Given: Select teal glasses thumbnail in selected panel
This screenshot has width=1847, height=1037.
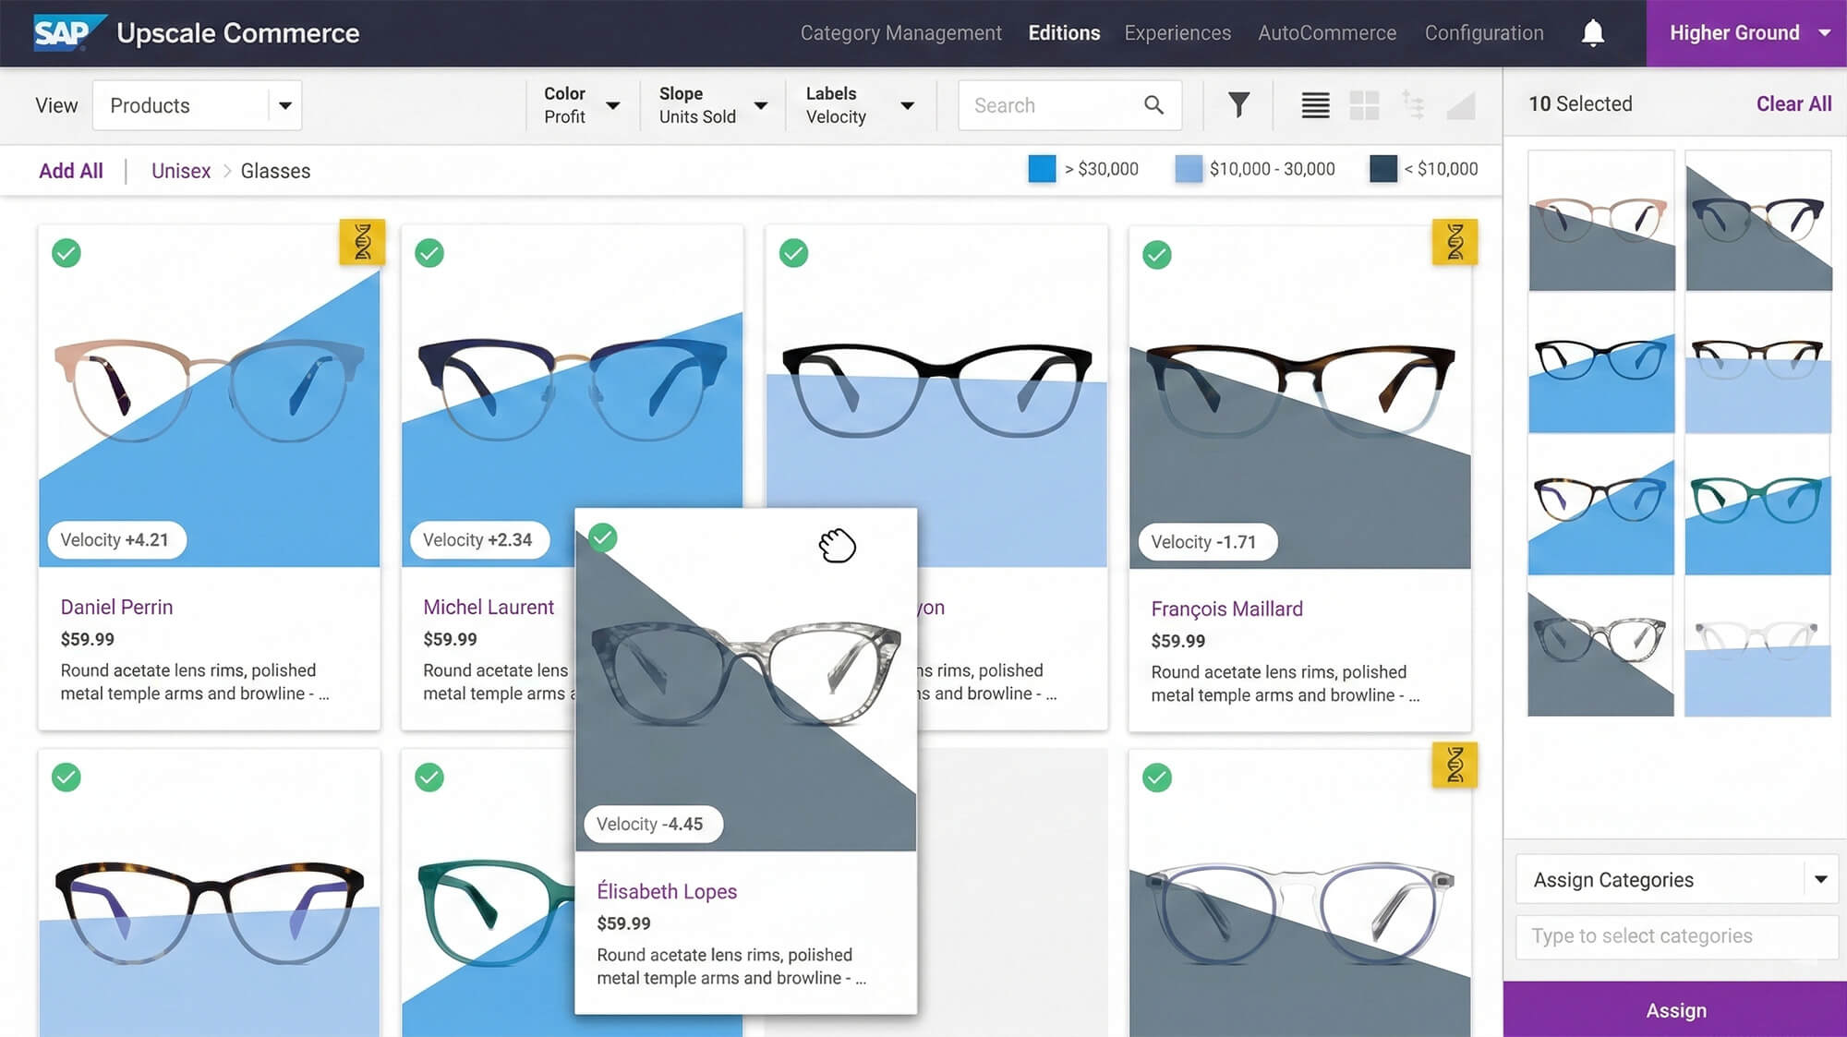Looking at the screenshot, I should pos(1757,505).
